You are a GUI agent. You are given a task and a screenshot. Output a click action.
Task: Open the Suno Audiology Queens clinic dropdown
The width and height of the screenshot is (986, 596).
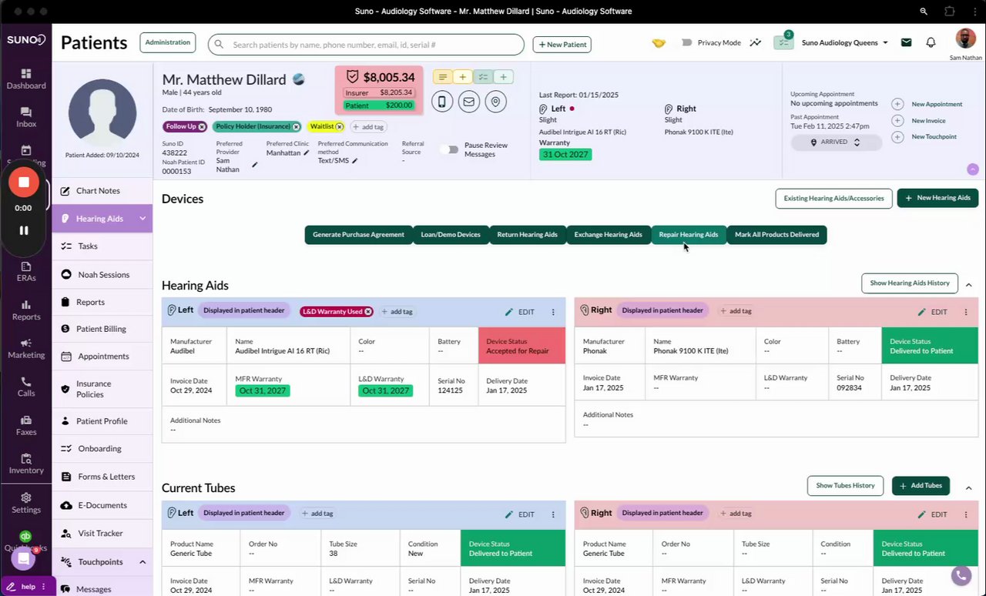[845, 43]
